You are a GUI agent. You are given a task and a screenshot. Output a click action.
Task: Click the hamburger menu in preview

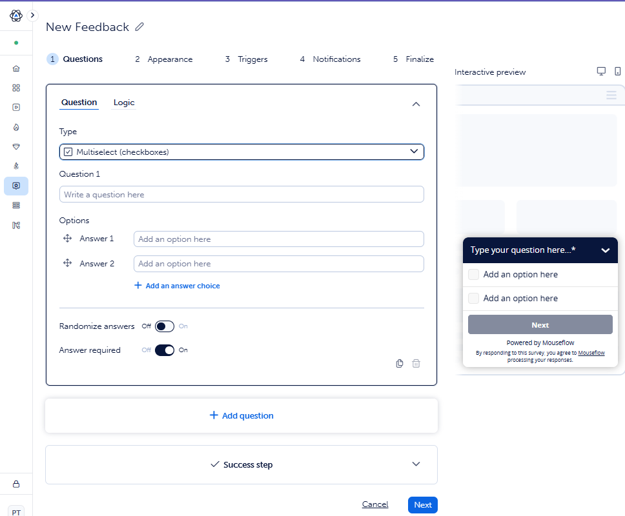[611, 95]
